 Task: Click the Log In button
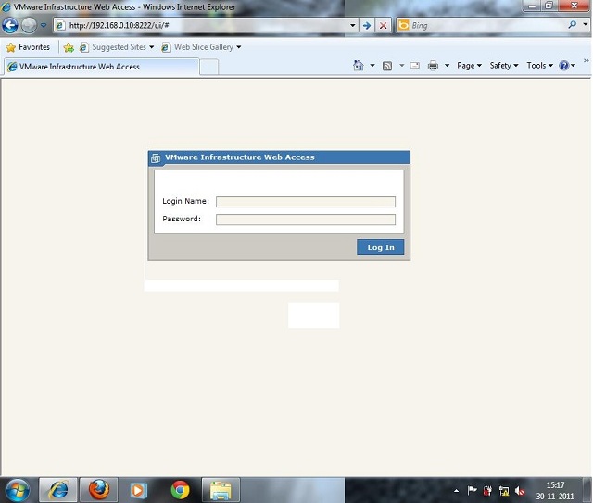click(381, 247)
